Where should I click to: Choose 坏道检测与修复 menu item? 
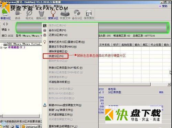click(59, 82)
